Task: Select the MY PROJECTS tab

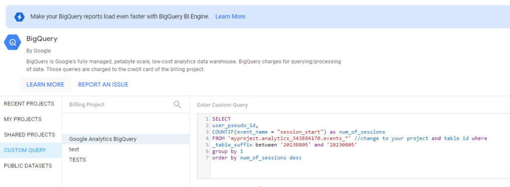Action: tap(31, 119)
